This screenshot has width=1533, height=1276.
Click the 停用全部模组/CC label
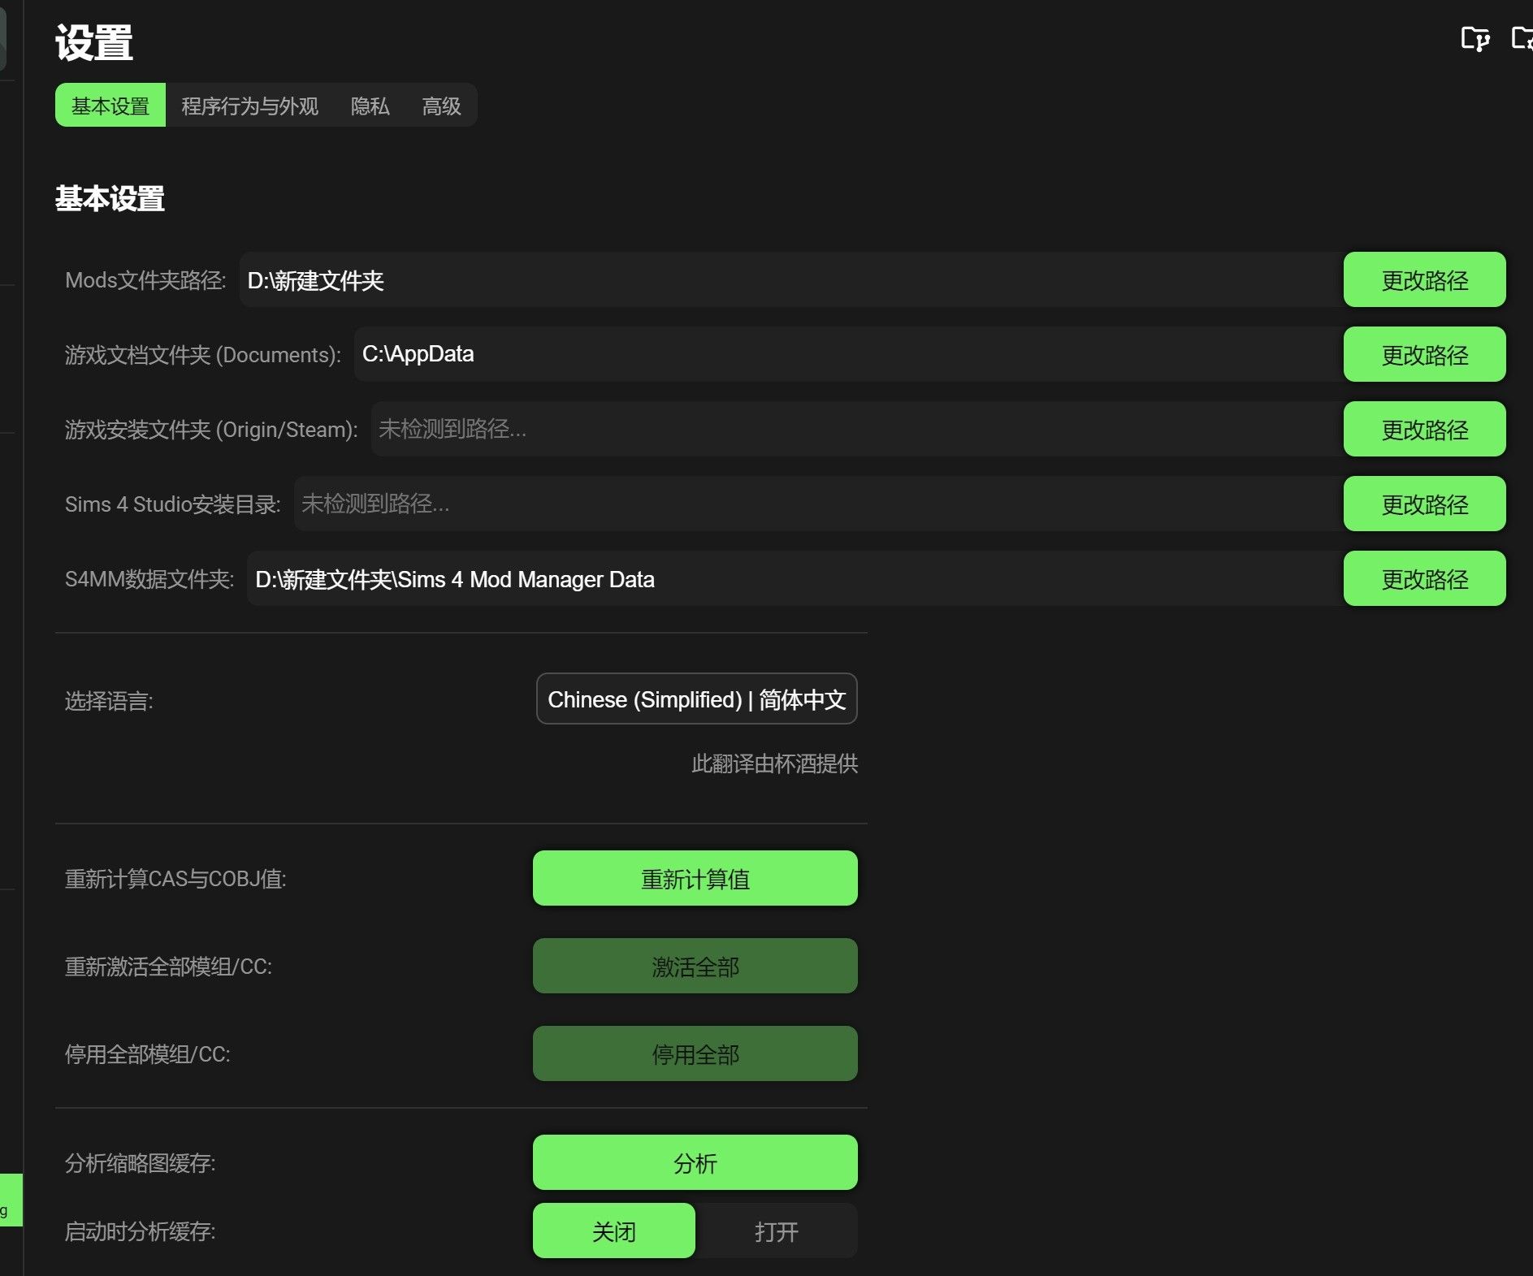147,1054
